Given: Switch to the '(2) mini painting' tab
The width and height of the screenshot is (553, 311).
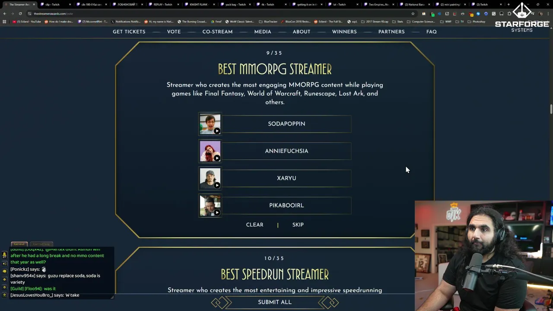Looking at the screenshot, I should (450, 4).
